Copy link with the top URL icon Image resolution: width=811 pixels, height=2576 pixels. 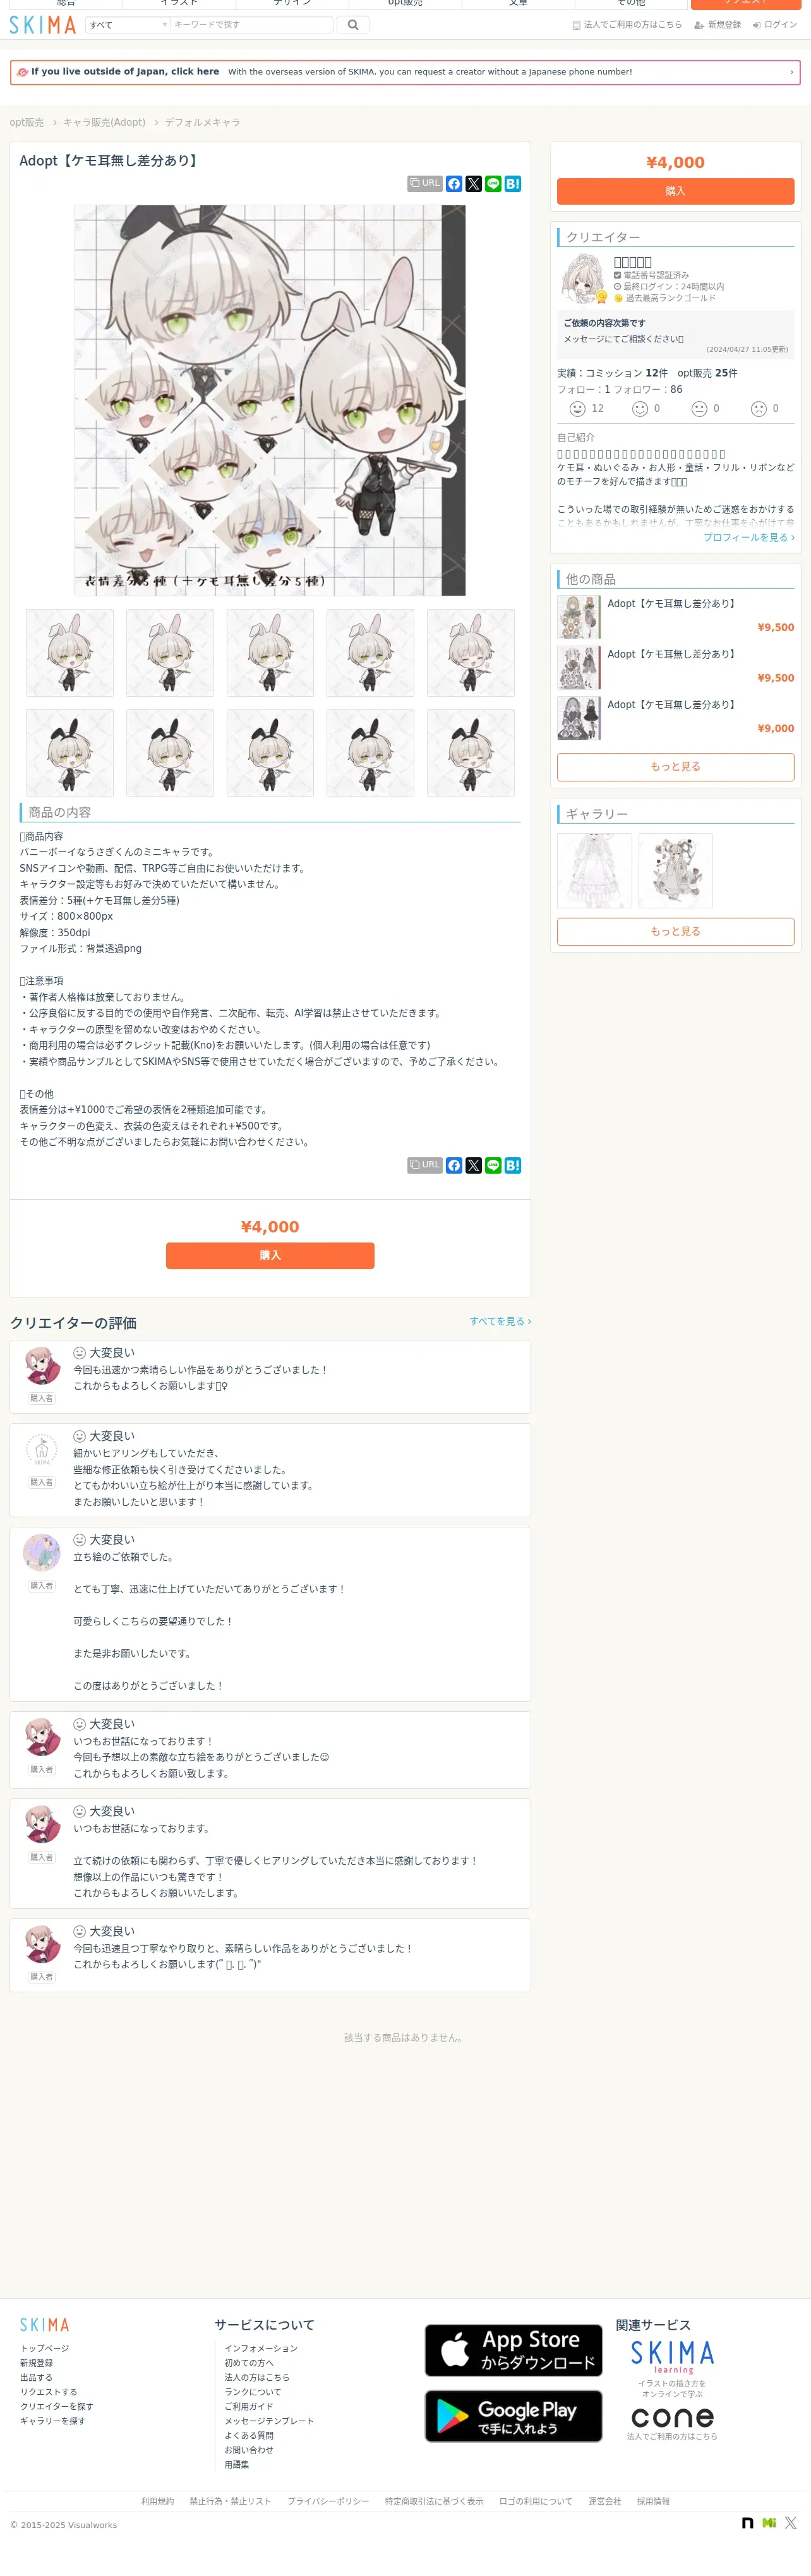tap(425, 184)
